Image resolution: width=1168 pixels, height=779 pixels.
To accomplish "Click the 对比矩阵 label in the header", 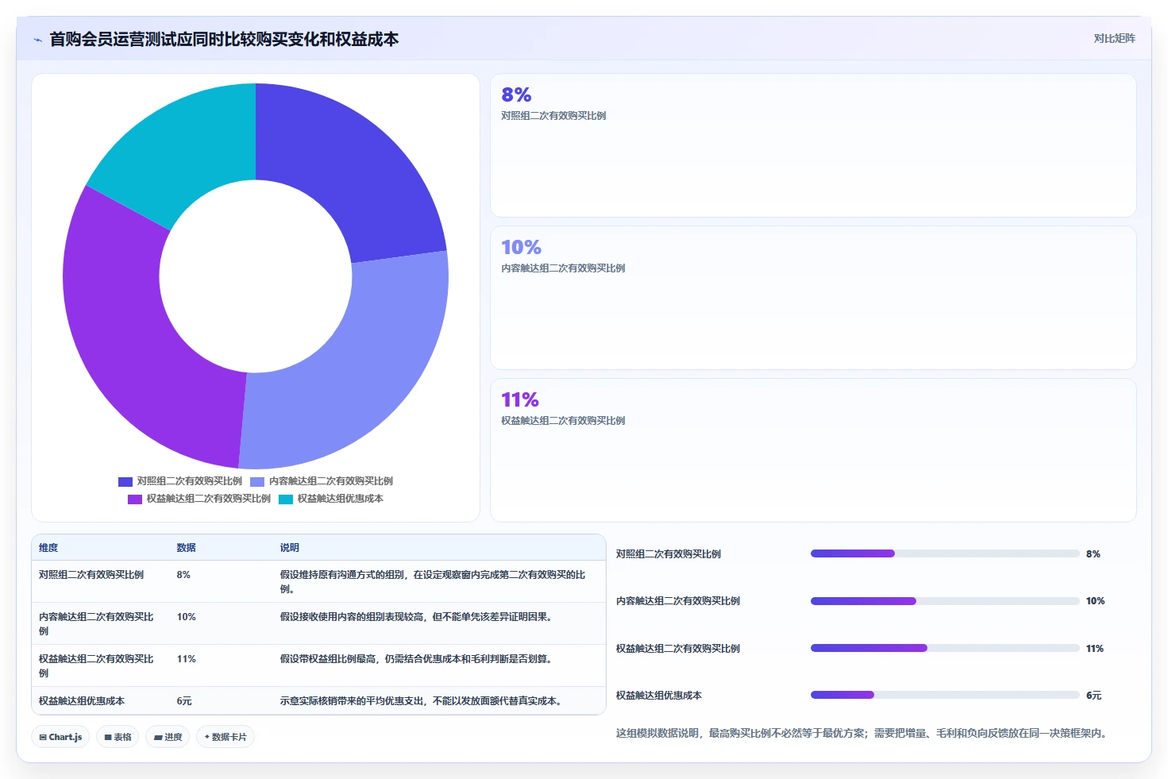I will pyautogui.click(x=1114, y=38).
